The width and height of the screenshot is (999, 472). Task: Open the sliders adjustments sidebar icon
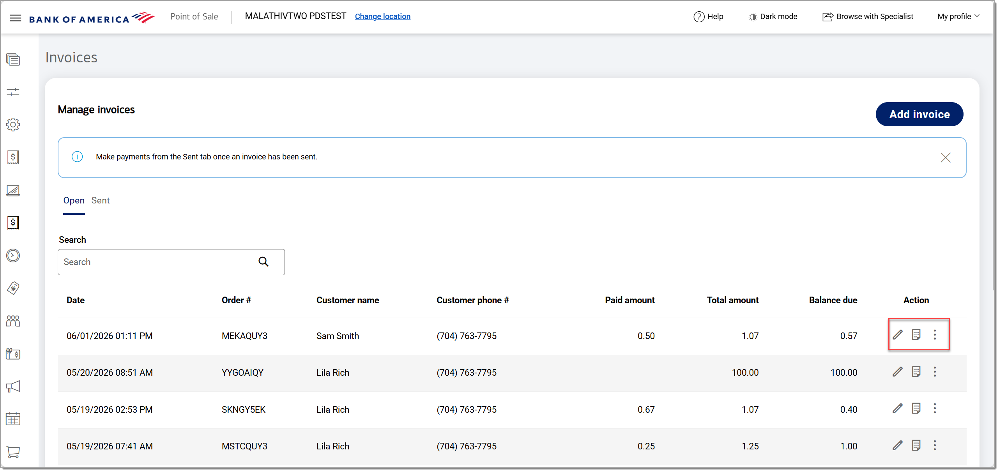(x=13, y=92)
